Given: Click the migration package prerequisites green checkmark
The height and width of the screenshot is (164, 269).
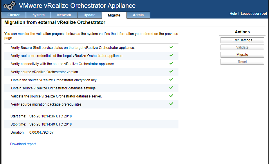Looking at the screenshot, I should click(x=171, y=104).
